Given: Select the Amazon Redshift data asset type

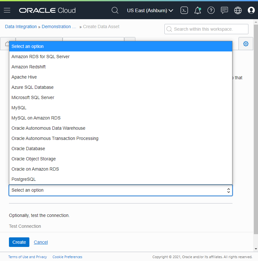Looking at the screenshot, I should 28,67.
